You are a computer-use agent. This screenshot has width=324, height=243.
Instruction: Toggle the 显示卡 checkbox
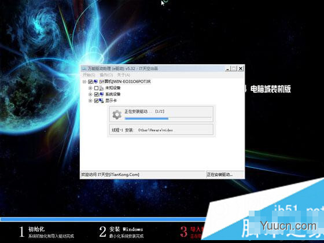coord(96,101)
